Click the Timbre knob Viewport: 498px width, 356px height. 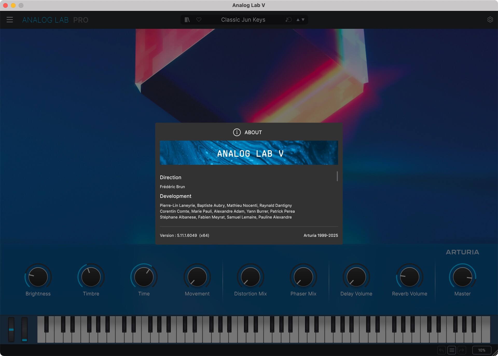tap(91, 277)
